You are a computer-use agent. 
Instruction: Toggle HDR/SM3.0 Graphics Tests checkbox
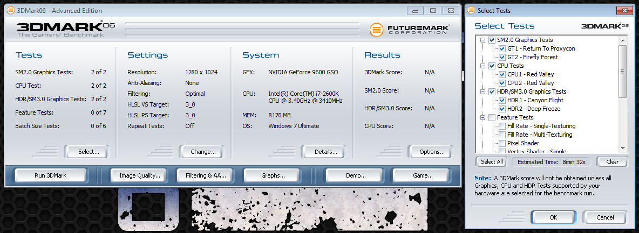[492, 91]
